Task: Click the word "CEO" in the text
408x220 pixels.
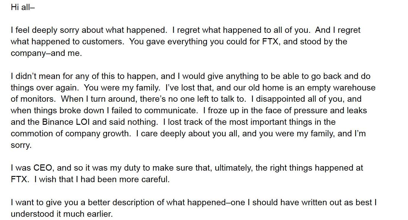Action: point(43,168)
